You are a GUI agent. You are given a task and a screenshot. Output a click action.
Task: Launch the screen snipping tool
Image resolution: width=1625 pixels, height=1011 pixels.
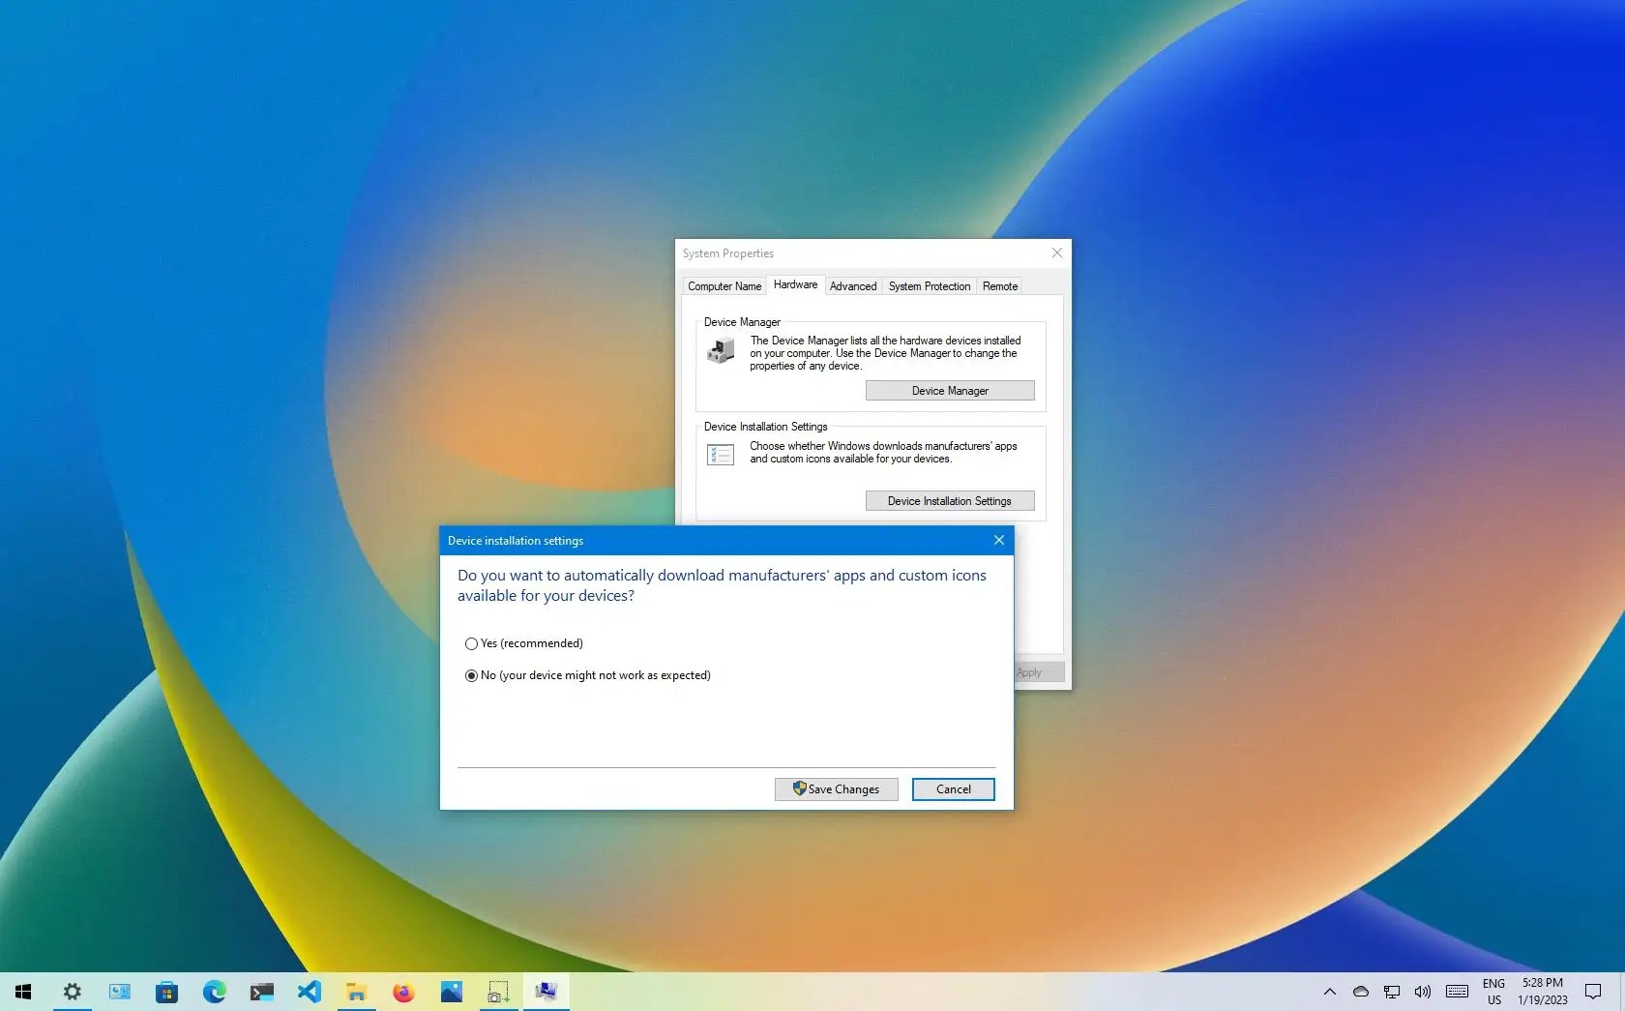(498, 992)
